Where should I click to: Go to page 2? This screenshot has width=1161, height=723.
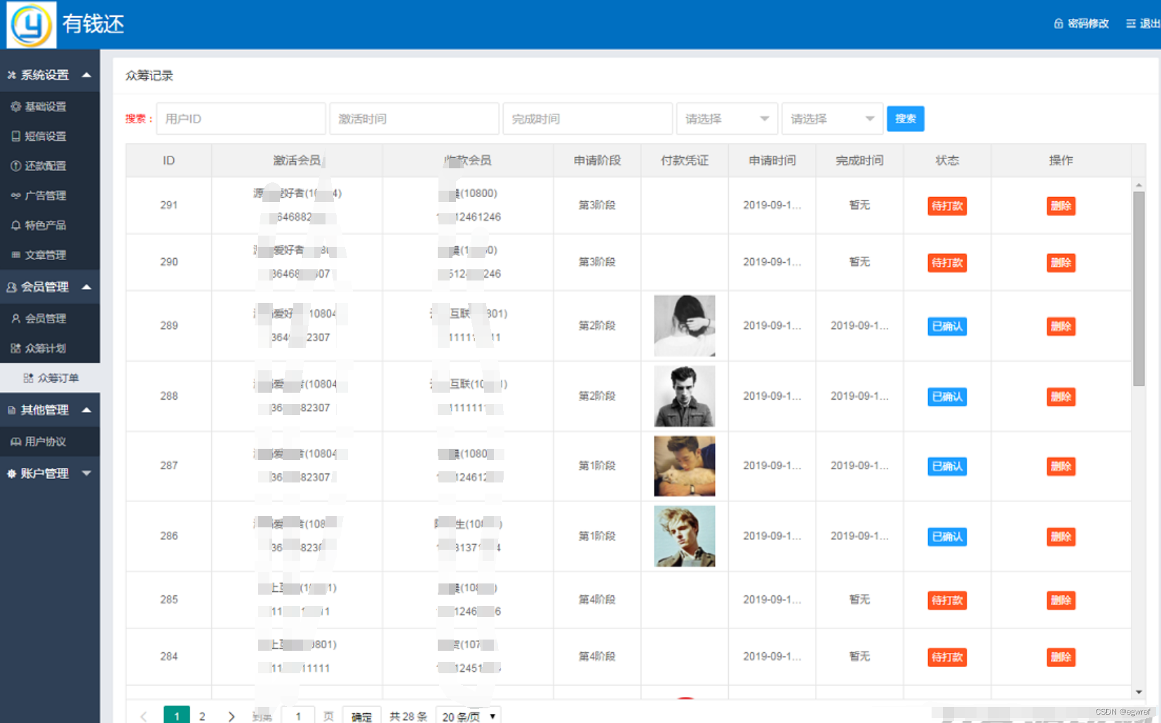click(202, 716)
